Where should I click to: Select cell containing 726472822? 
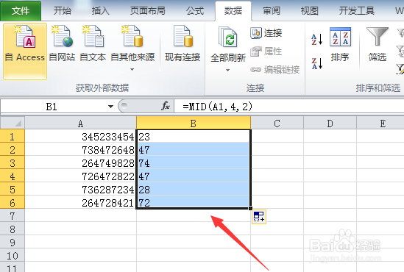pyautogui.click(x=81, y=176)
